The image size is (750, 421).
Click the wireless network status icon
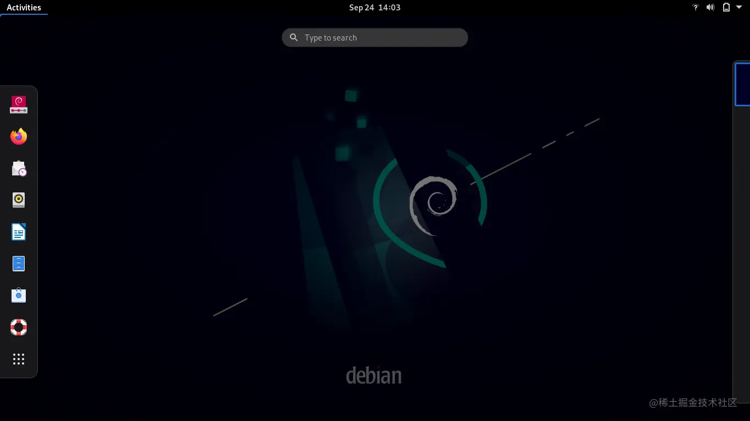point(695,7)
